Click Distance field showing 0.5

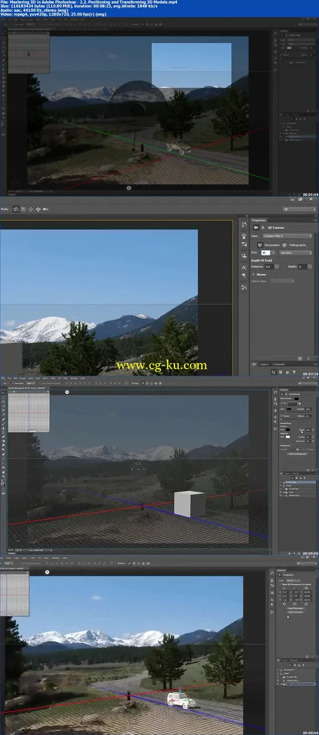[x=269, y=266]
